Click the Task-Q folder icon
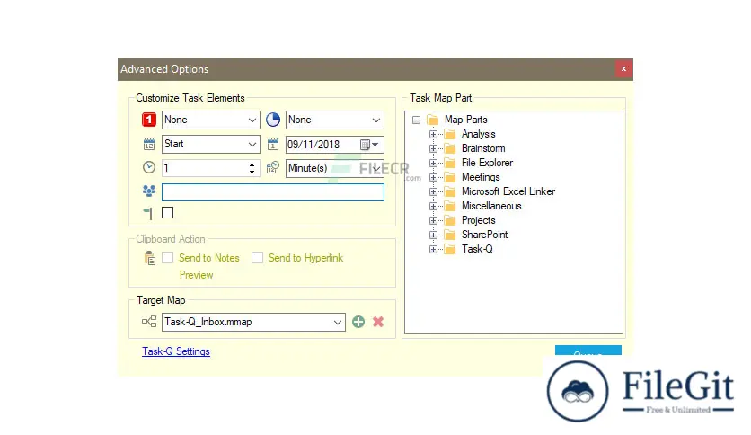Viewport: 751px width, 435px height. point(450,249)
